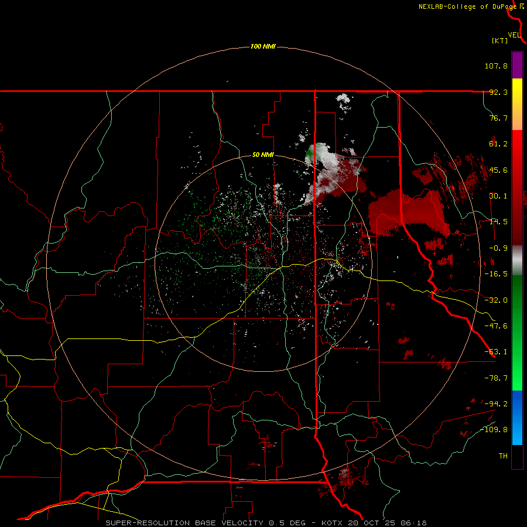Click the blue segment of the color bar
Viewport: 527px width, 527px height.
pyautogui.click(x=517, y=418)
